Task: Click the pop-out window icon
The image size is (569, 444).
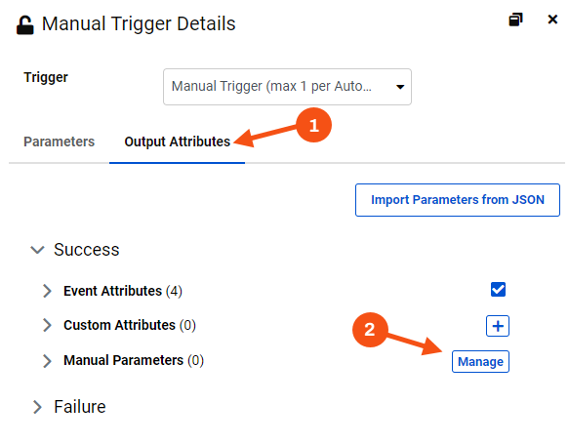Action: pyautogui.click(x=515, y=20)
